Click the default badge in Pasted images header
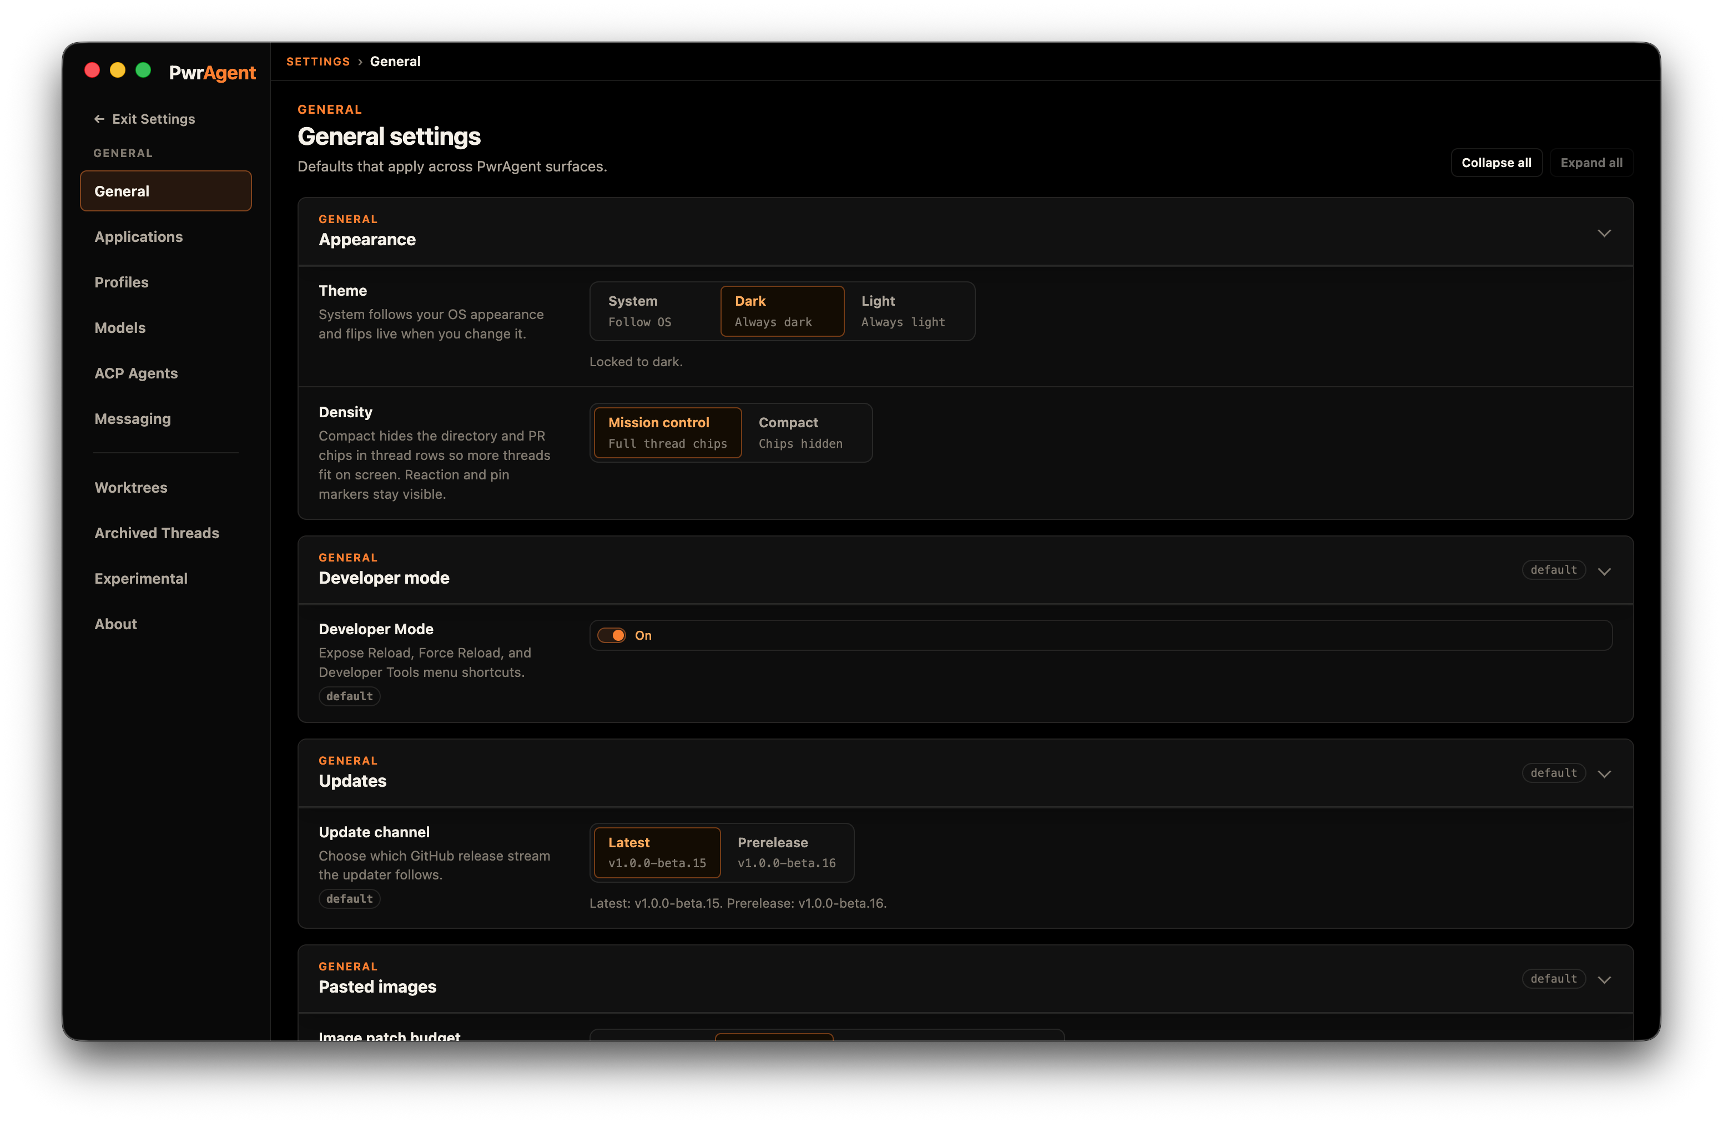This screenshot has width=1723, height=1123. 1554,978
